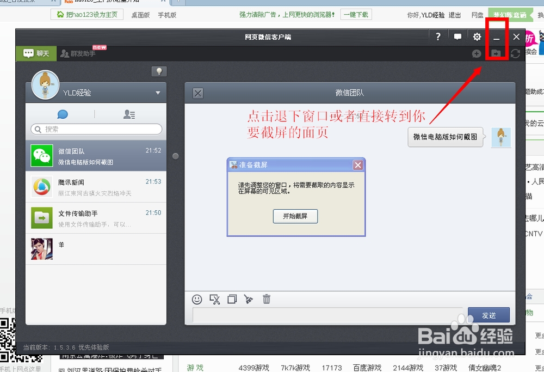Open the file transfer folder icon

[497, 53]
